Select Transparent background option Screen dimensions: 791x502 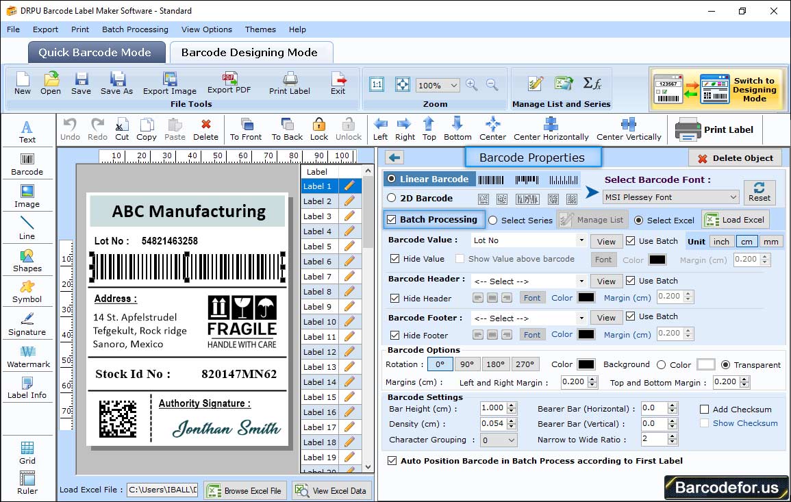point(725,365)
